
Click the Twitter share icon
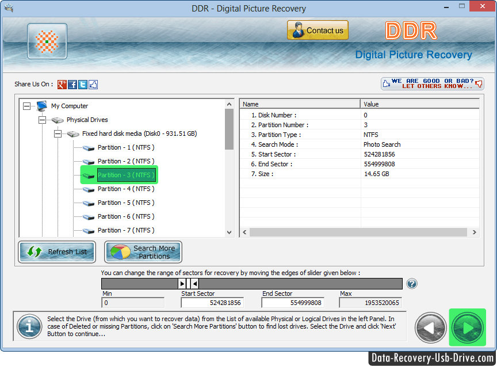click(83, 85)
